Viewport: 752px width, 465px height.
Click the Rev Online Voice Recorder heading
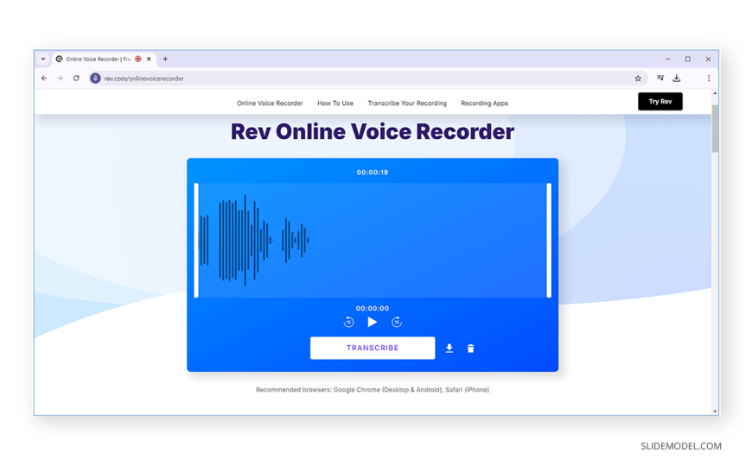click(x=373, y=132)
